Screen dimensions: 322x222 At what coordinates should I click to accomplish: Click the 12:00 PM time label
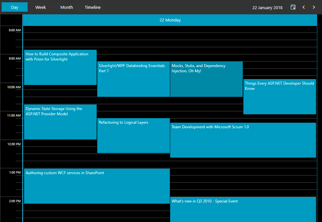[14, 144]
